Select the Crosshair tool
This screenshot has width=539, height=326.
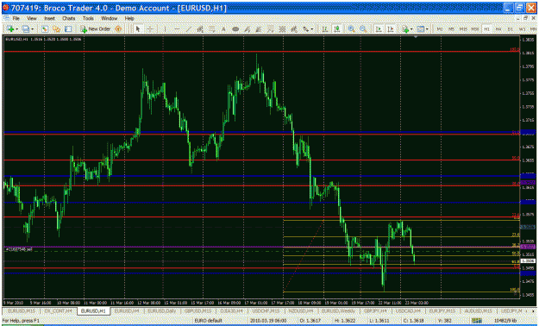150,29
